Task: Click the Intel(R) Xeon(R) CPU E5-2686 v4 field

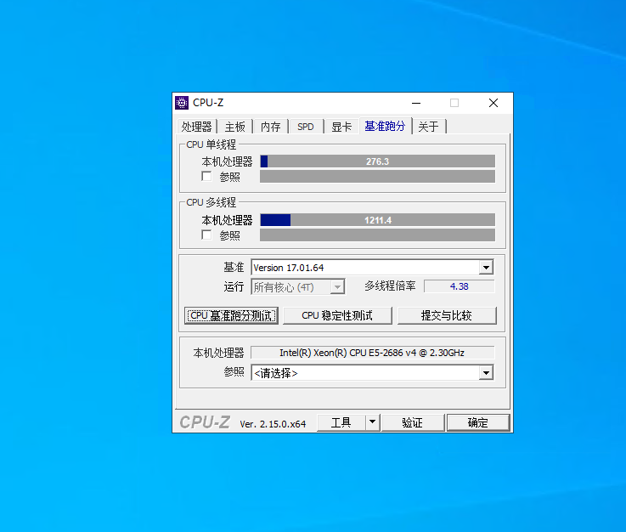Action: (372, 353)
